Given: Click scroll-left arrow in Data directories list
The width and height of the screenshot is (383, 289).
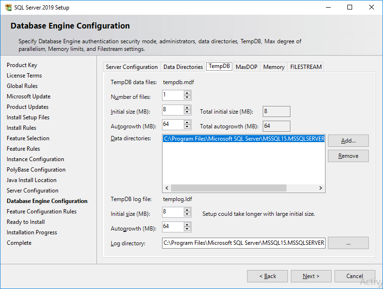Looking at the screenshot, I should [x=167, y=188].
